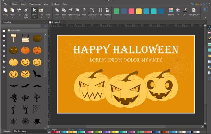Bring shape to Front
Screen dimensions: 211x134
click(x=57, y=11)
